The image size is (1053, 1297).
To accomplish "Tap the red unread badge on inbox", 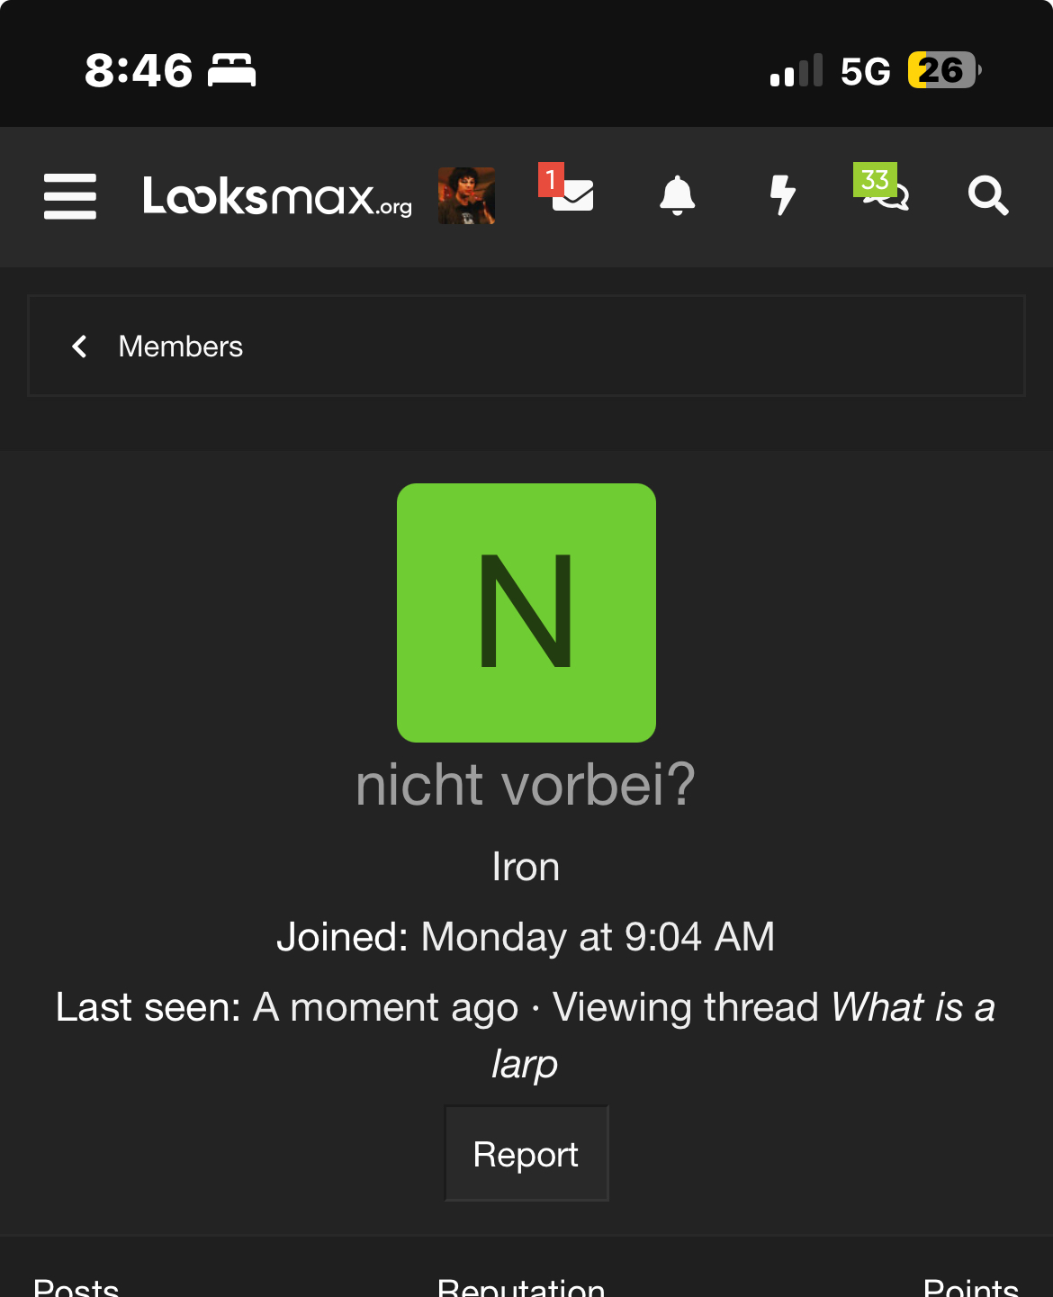I will pyautogui.click(x=551, y=179).
